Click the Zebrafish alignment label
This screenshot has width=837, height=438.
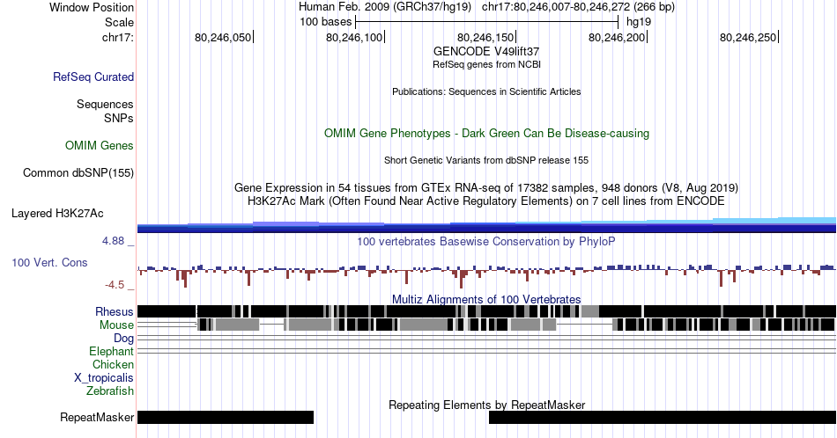[110, 391]
